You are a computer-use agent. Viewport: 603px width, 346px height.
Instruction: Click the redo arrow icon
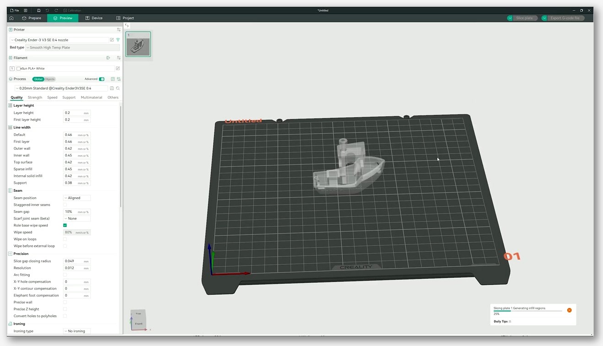56,10
